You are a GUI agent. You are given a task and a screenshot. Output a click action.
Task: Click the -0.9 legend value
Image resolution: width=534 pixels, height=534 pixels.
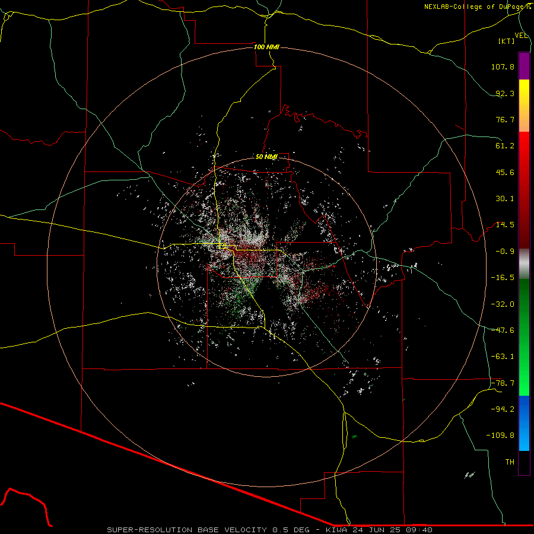[x=505, y=252]
